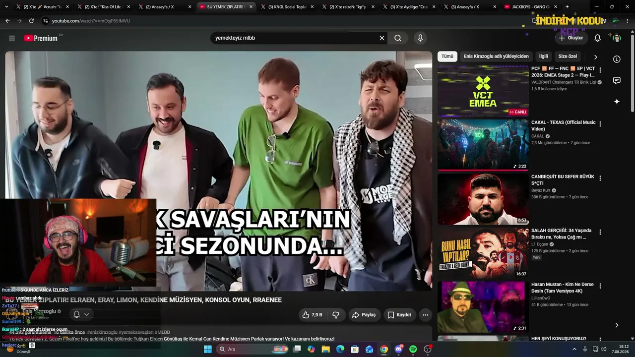Open Chrome side panel info icon

click(x=617, y=59)
